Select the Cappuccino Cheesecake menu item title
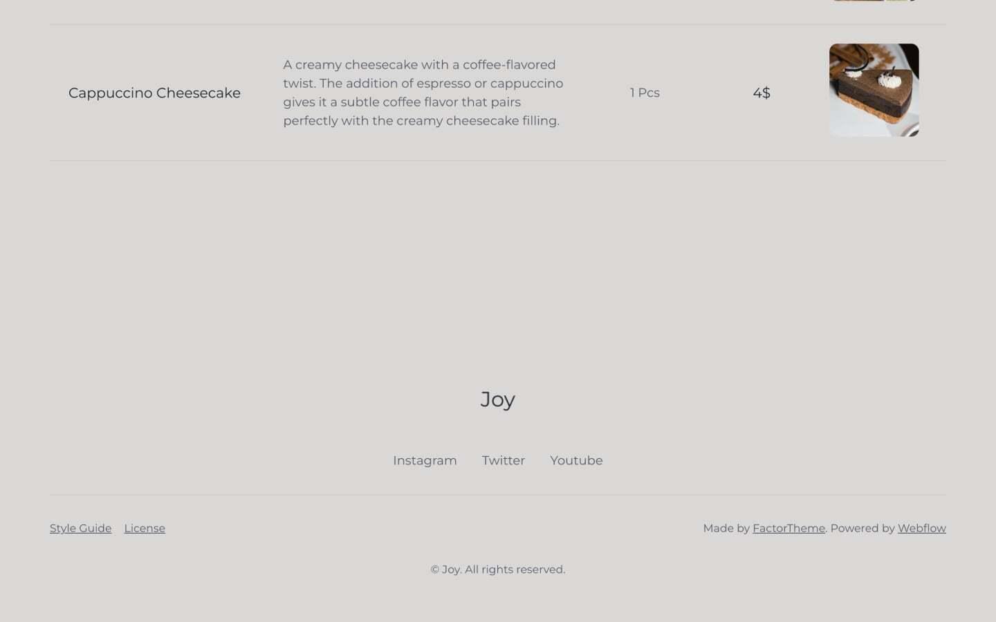996x622 pixels. pos(154,93)
